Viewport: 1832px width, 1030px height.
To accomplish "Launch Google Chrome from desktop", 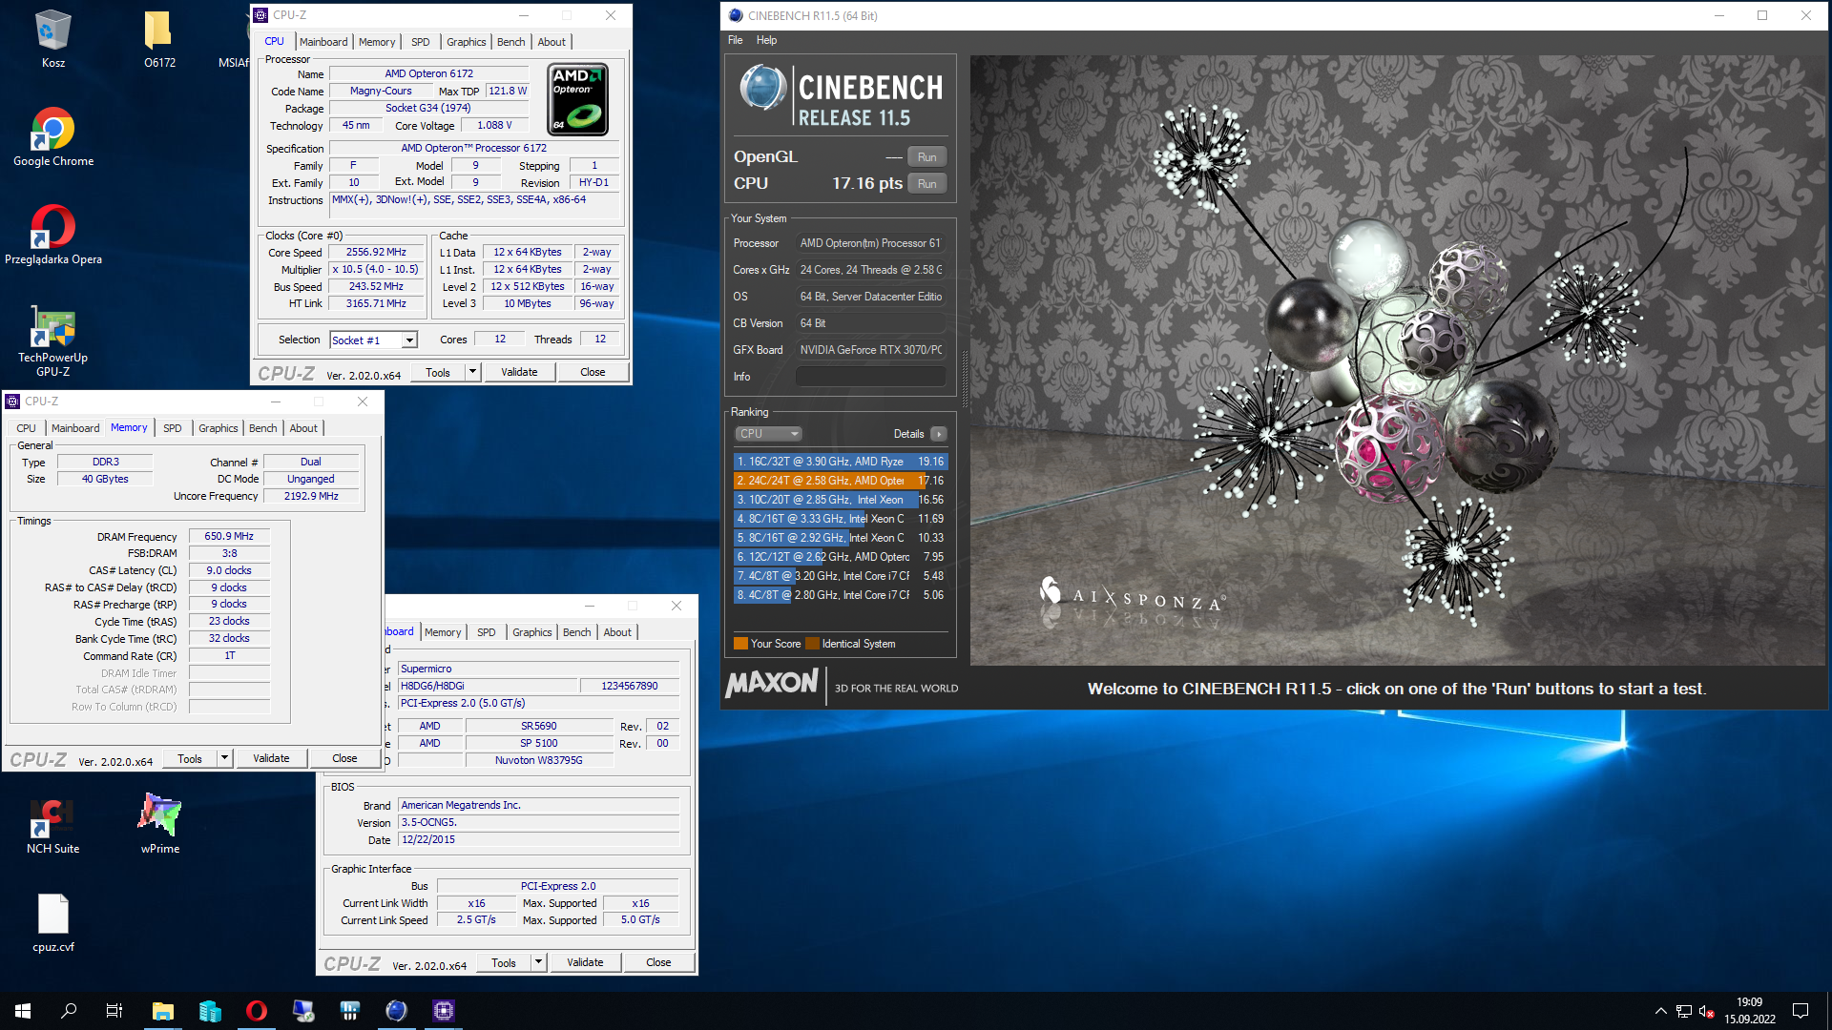I will pos(53,136).
